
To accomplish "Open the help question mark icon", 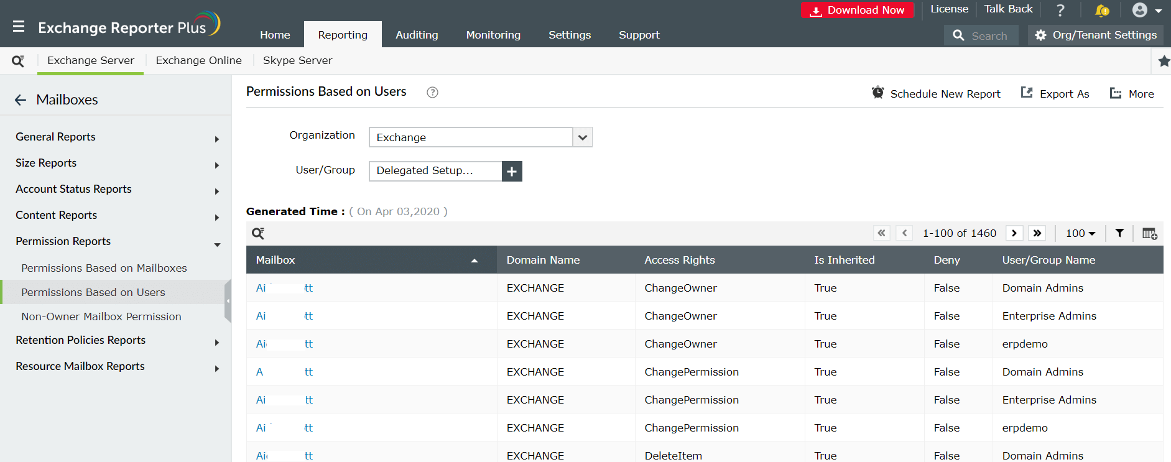I will pos(1061,10).
